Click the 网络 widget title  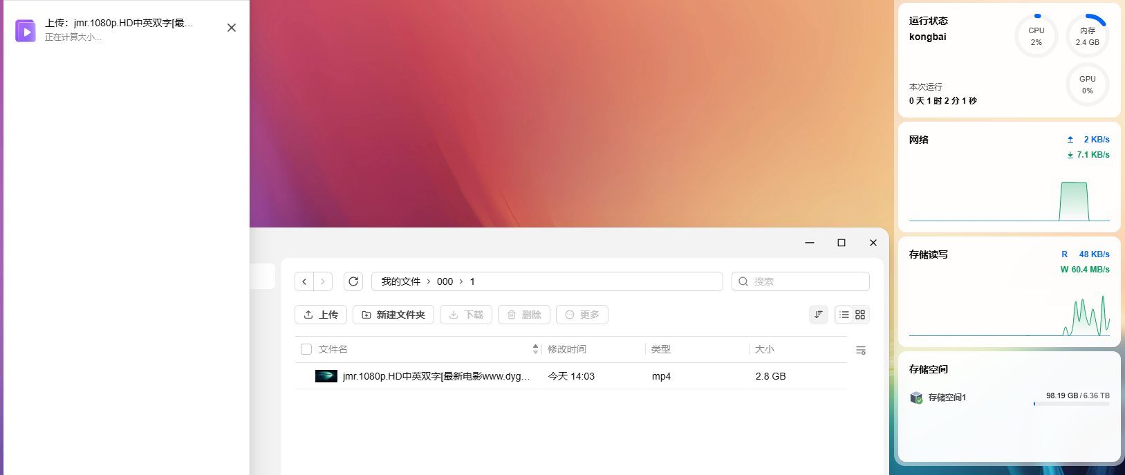(919, 140)
